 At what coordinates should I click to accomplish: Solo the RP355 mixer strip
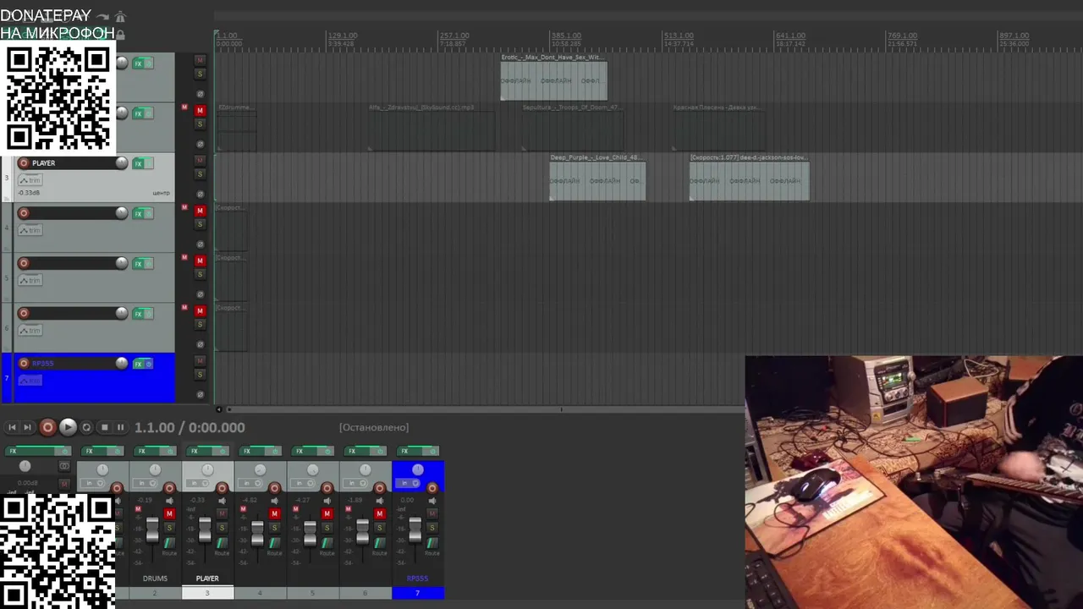coord(432,527)
